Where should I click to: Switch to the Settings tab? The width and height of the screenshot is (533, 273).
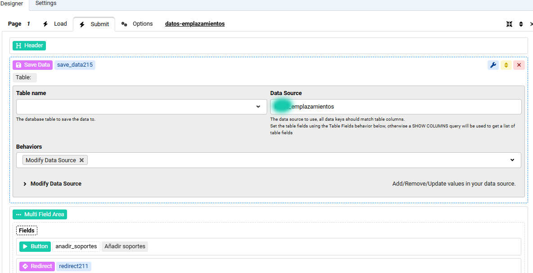(x=46, y=4)
